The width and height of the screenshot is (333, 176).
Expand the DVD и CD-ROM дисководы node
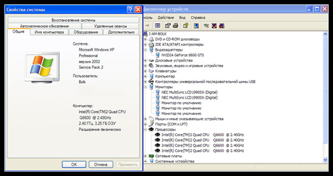pos(145,39)
